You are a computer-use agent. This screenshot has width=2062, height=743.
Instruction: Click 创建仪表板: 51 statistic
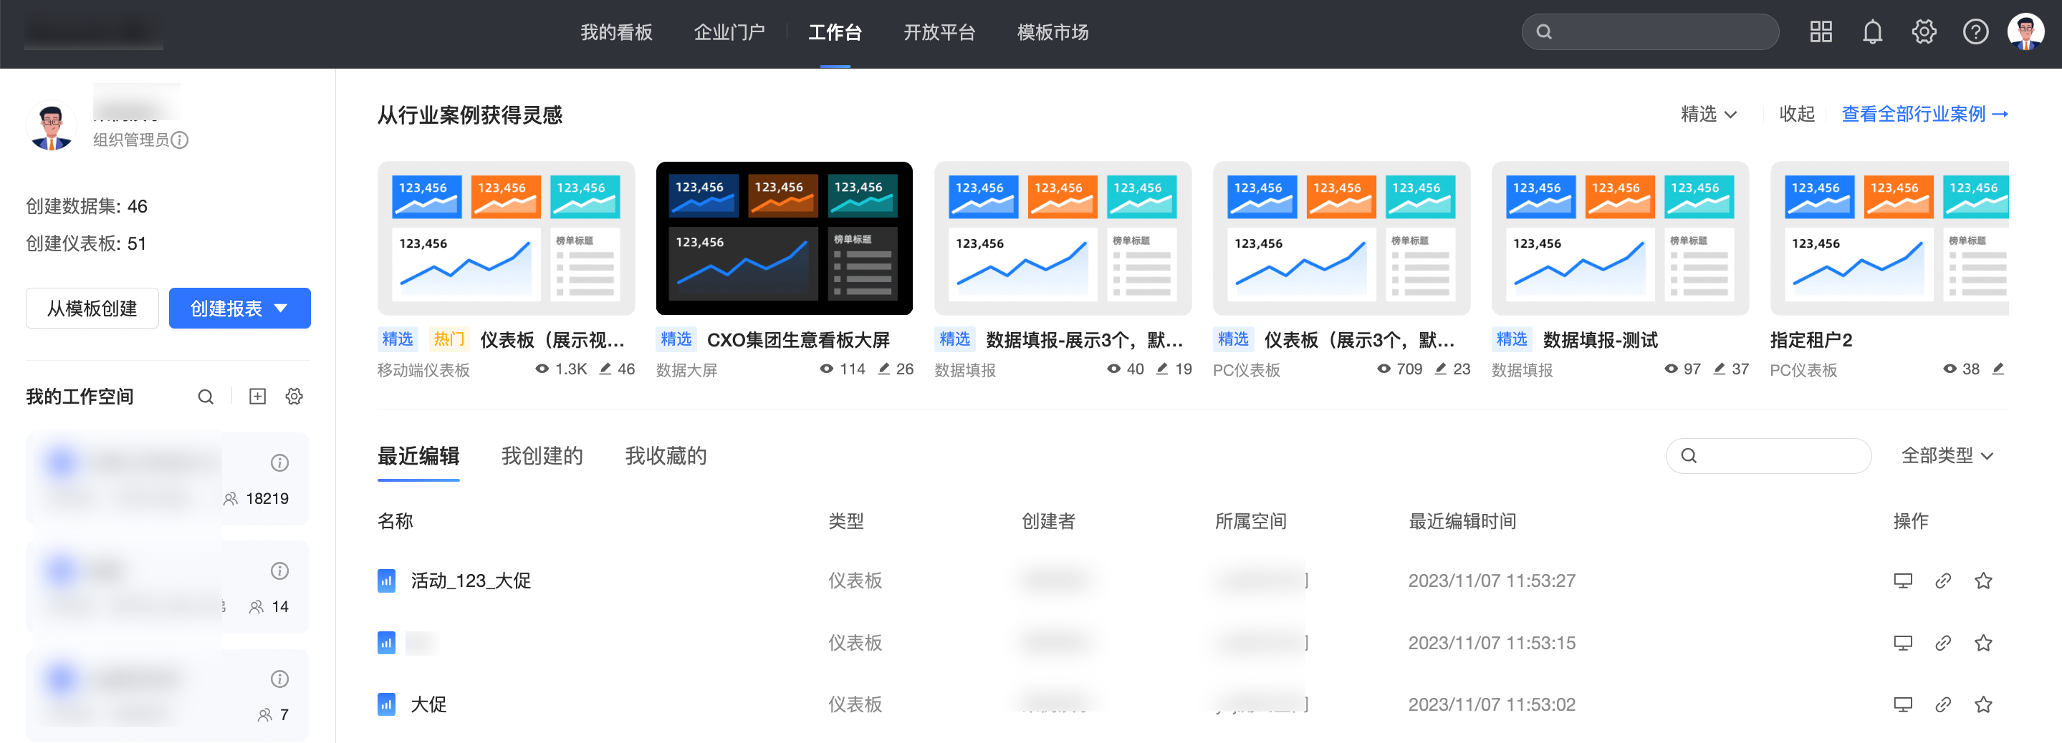(87, 243)
